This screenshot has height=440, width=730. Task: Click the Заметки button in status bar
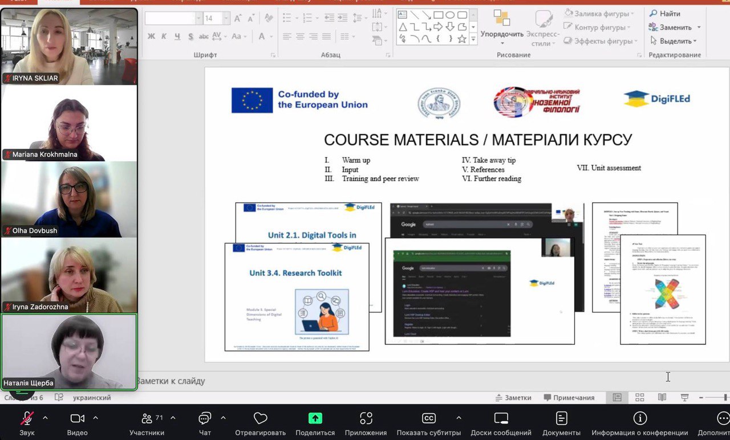click(x=513, y=397)
